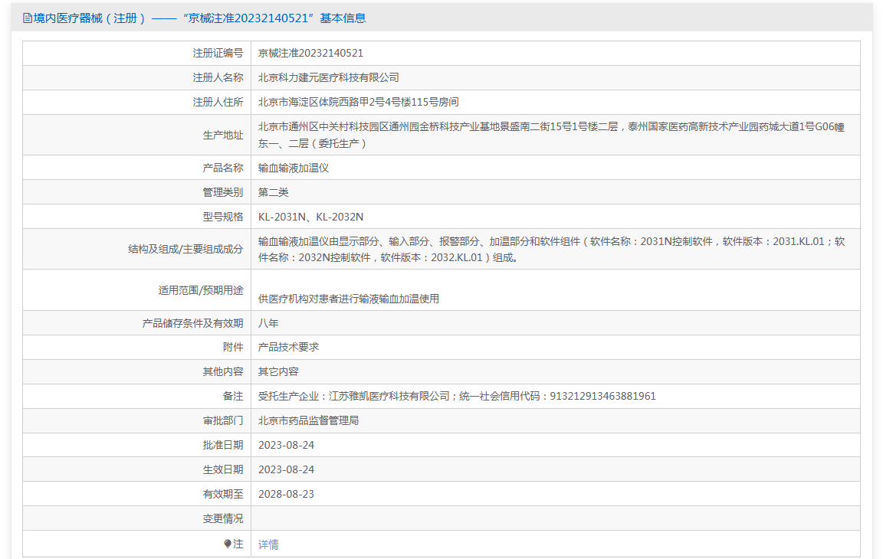The height and width of the screenshot is (559, 883).
Task: Select the structure description starting 输血输液加温仪由显示部分
Action: click(x=551, y=249)
